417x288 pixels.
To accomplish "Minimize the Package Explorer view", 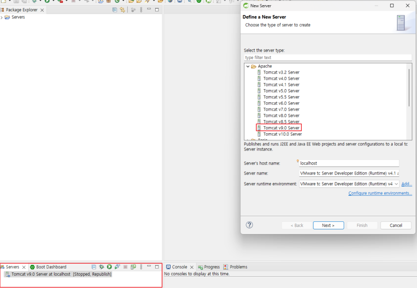I will pos(149,9).
